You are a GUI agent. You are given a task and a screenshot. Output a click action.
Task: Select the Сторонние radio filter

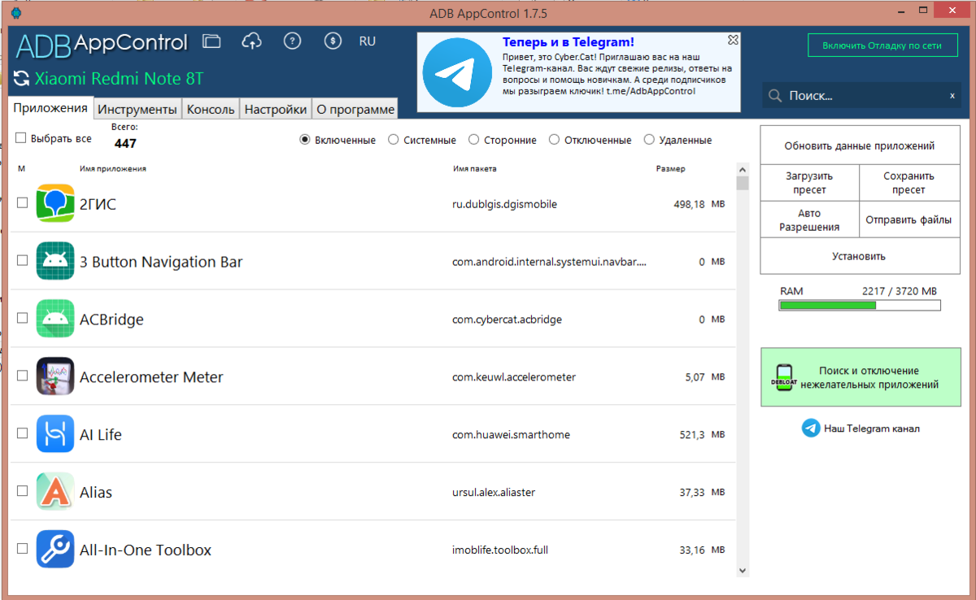(x=473, y=140)
